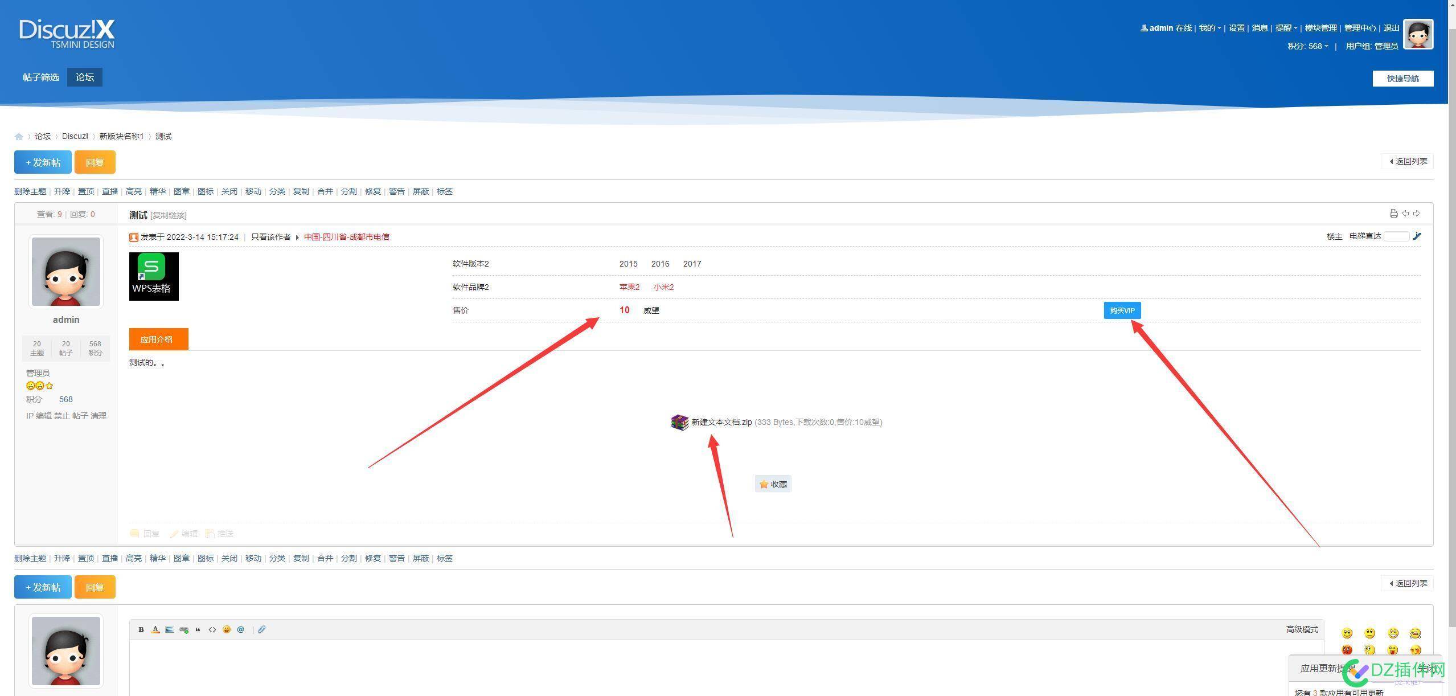Click 只看该作者 link
The image size is (1456, 696).
pyautogui.click(x=270, y=237)
